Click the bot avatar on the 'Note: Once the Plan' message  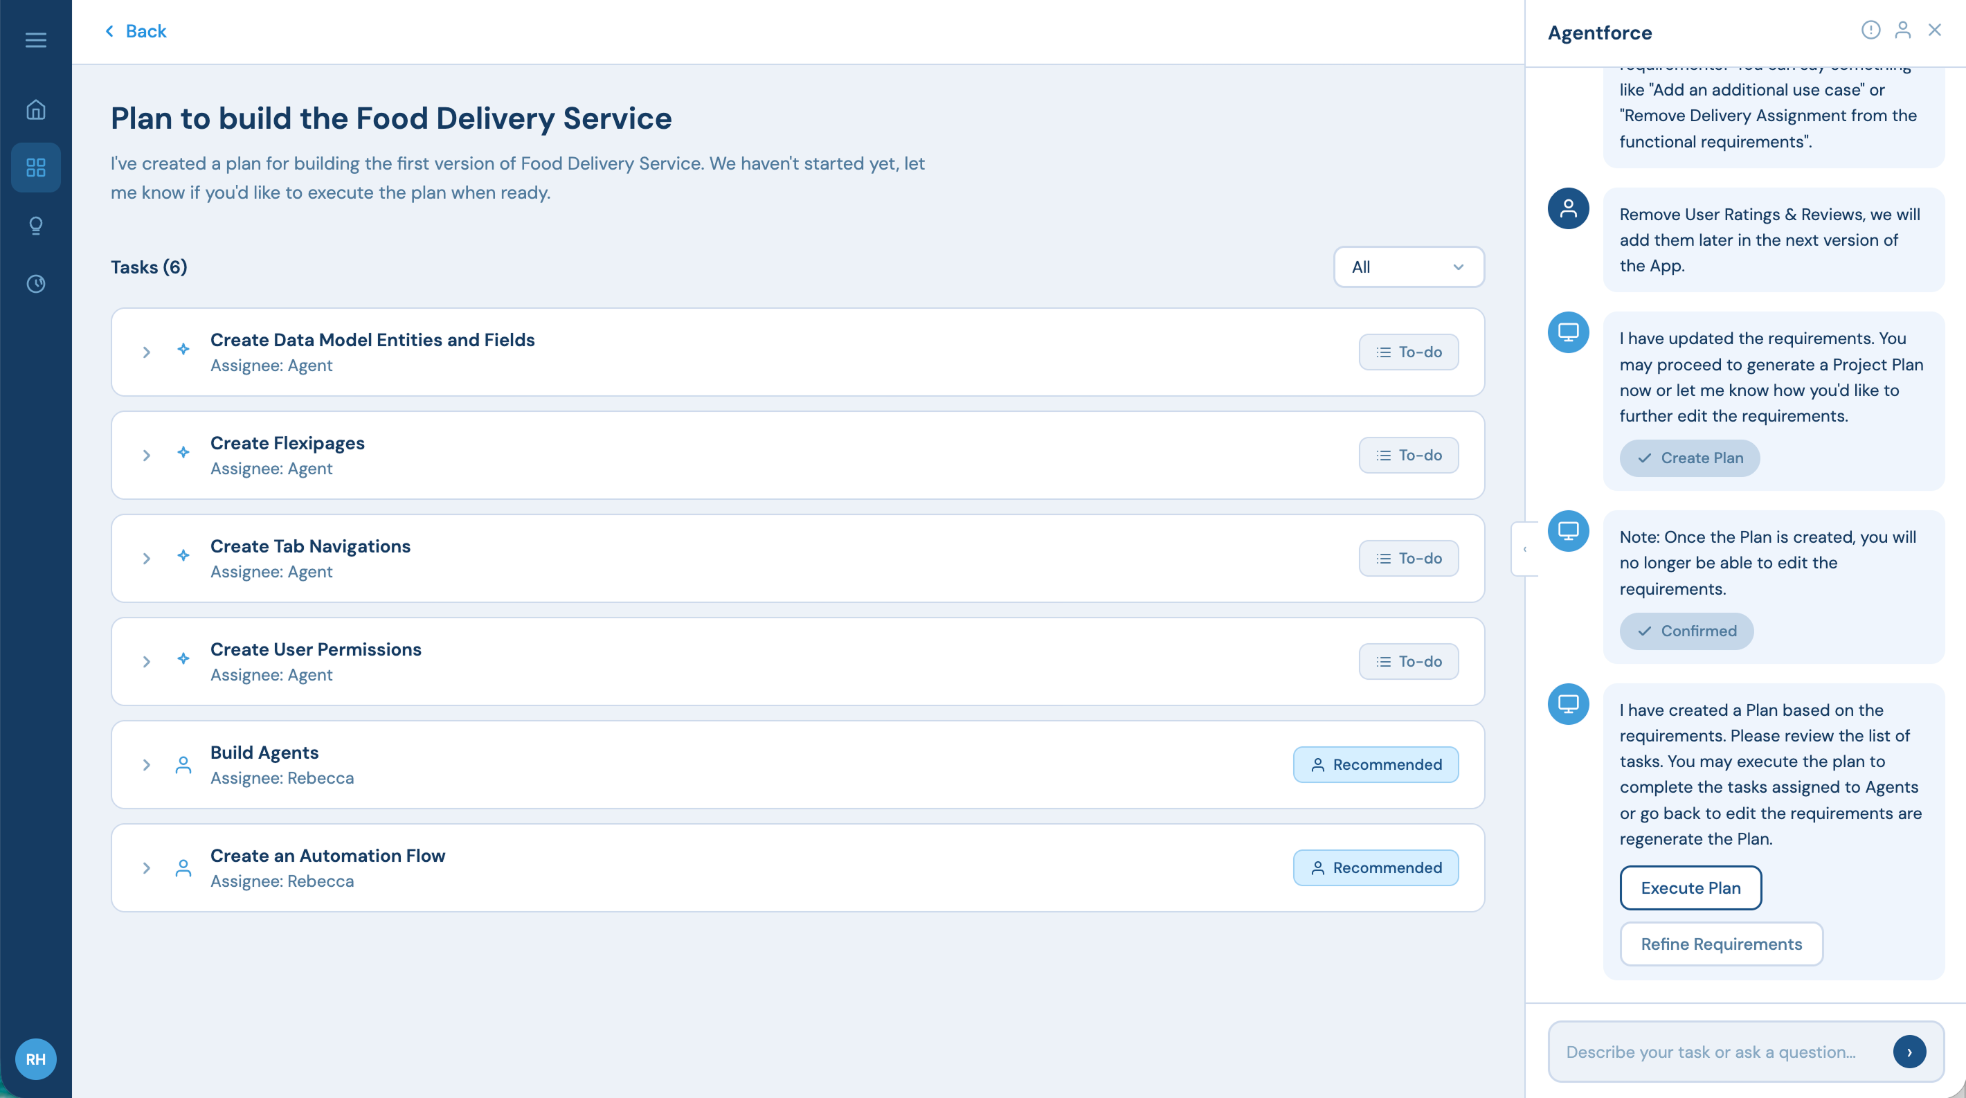pyautogui.click(x=1569, y=530)
